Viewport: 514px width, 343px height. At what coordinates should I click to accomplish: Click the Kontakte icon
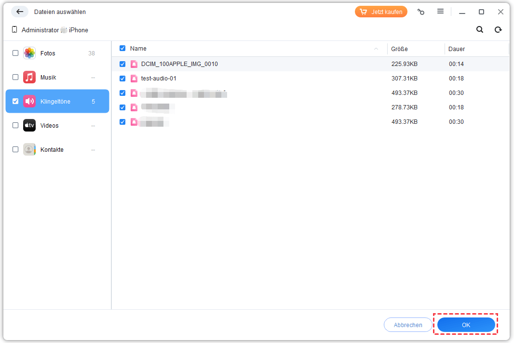pos(29,150)
